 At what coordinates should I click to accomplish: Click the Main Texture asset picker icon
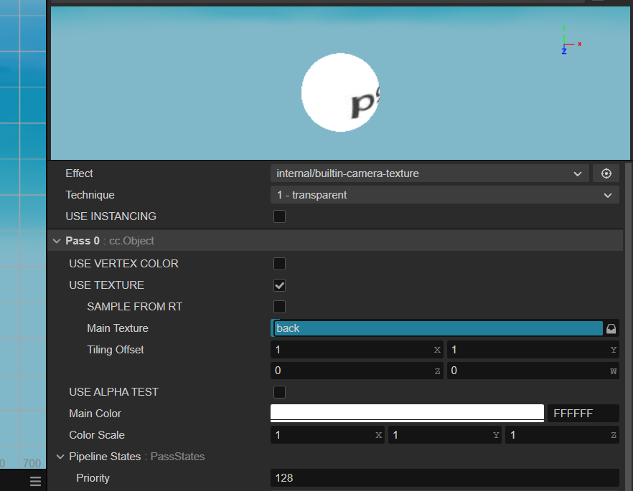611,328
